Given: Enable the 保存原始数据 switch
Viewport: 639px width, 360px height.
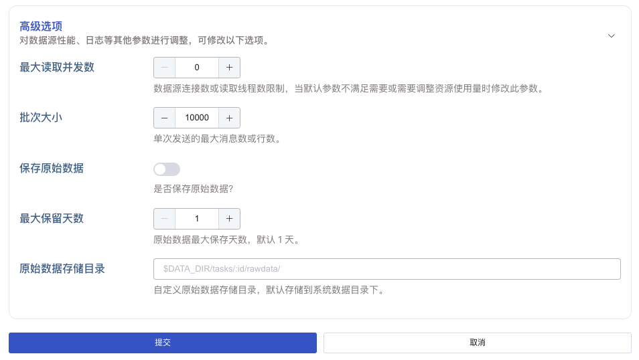Looking at the screenshot, I should click(x=167, y=169).
